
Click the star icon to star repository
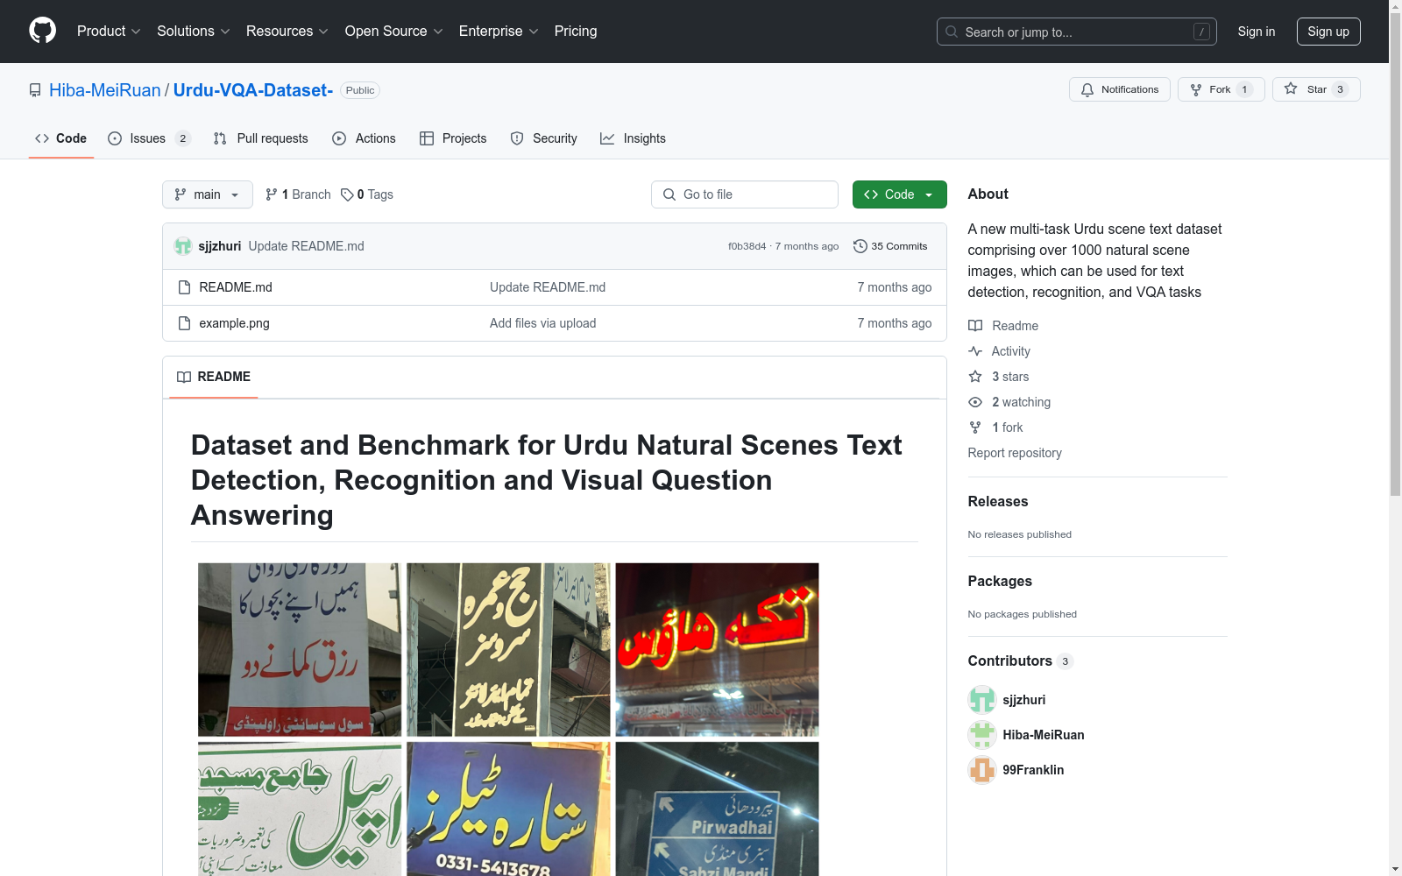tap(1291, 88)
